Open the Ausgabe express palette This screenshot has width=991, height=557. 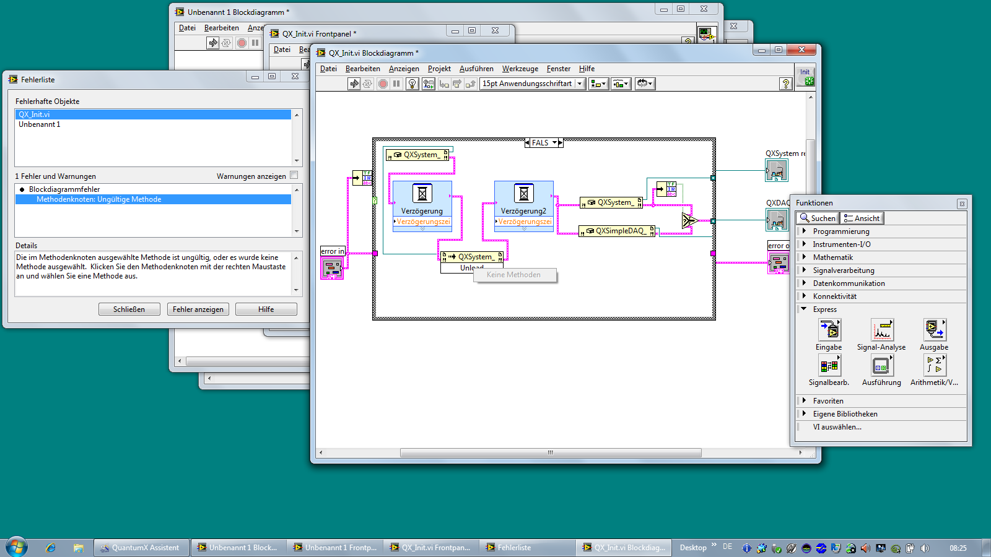tap(934, 330)
